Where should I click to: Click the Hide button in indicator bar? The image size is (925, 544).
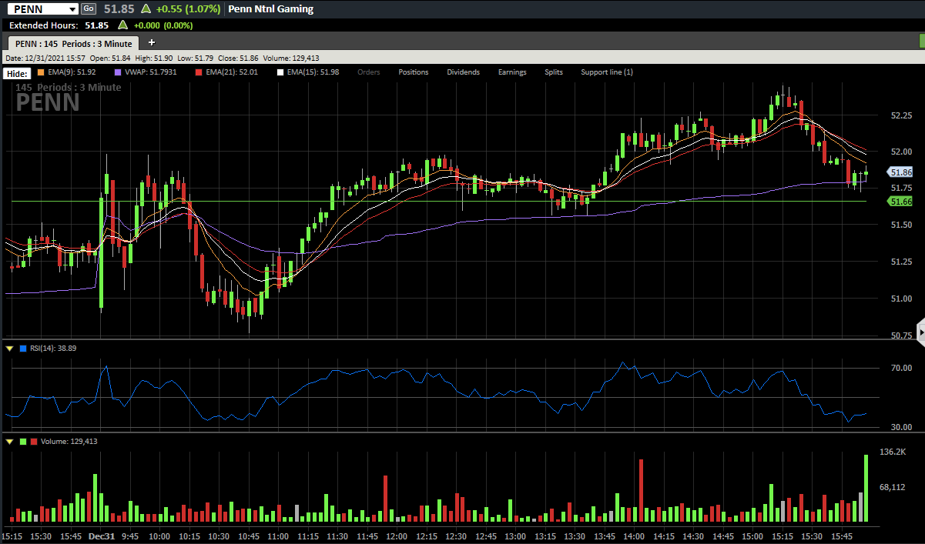click(x=17, y=73)
